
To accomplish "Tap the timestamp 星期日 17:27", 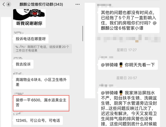I will click(x=127, y=50).
